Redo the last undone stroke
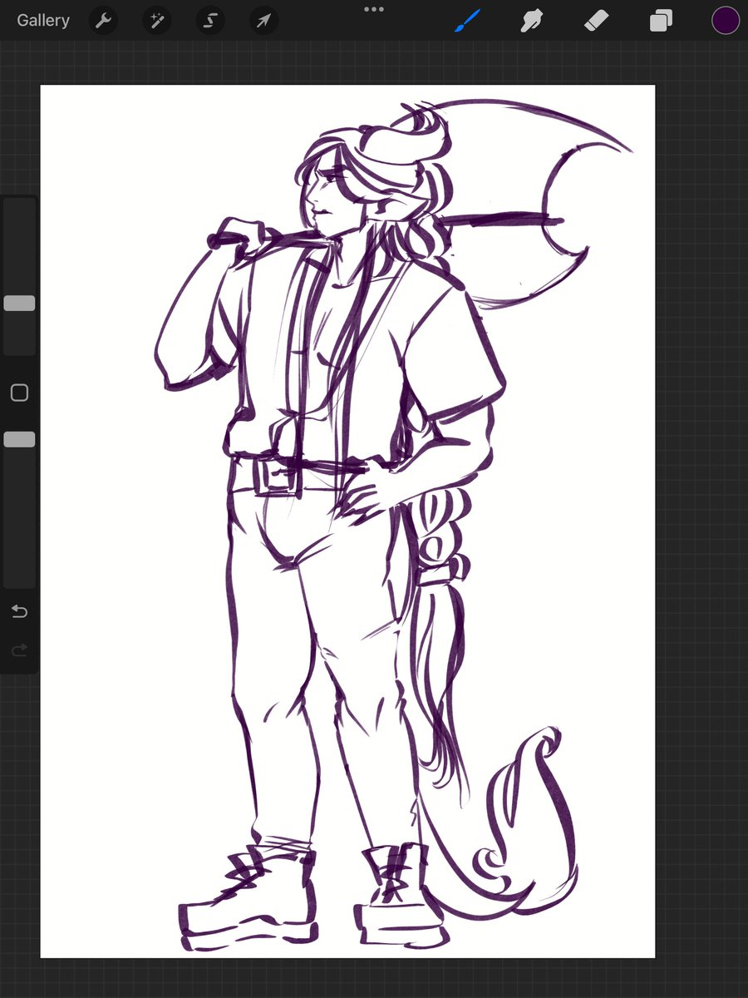Screen dimensions: 748x998 coord(19,650)
